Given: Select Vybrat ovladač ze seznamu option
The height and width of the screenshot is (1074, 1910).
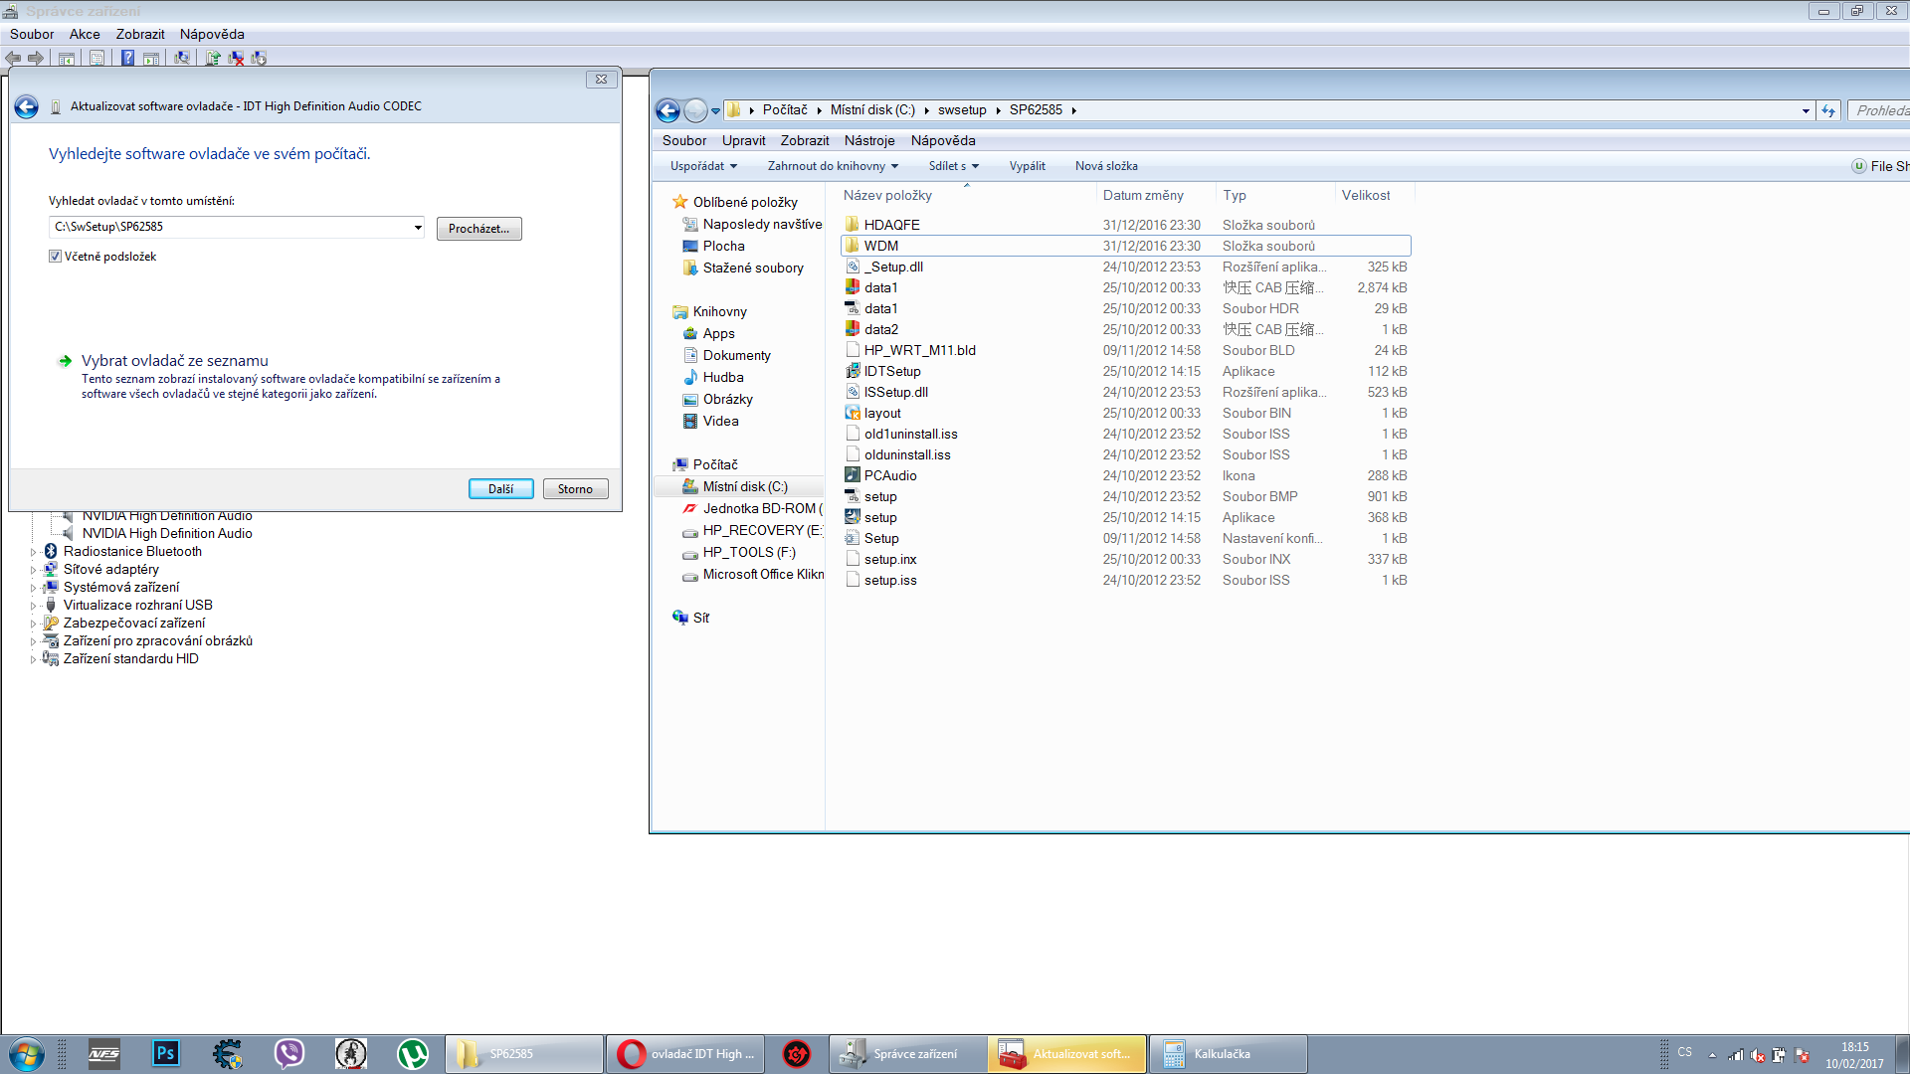Looking at the screenshot, I should click(x=175, y=361).
